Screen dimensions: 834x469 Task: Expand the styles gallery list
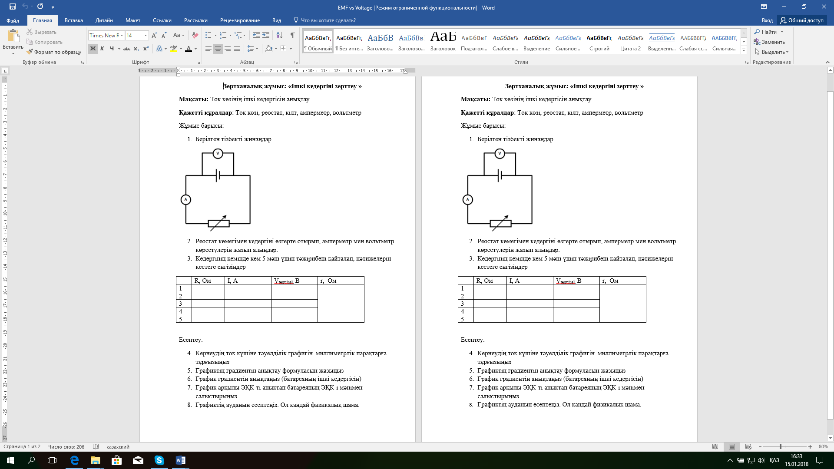tap(744, 50)
